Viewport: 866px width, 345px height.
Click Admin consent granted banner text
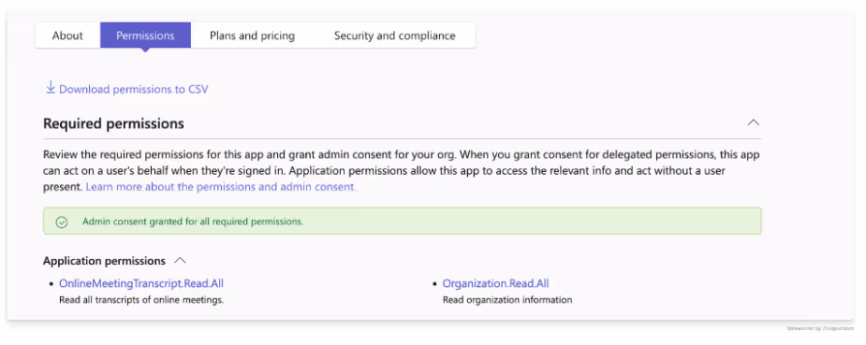click(x=193, y=222)
